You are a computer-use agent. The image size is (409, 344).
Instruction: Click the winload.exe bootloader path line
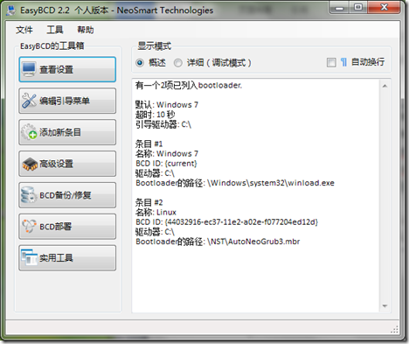coord(235,183)
